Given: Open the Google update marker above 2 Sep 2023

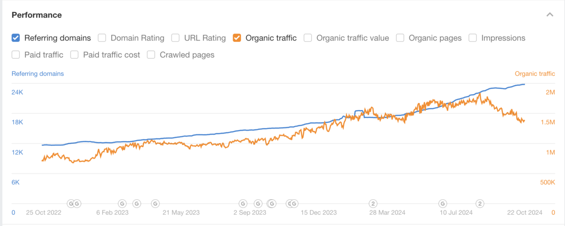Looking at the screenshot, I should [x=243, y=203].
